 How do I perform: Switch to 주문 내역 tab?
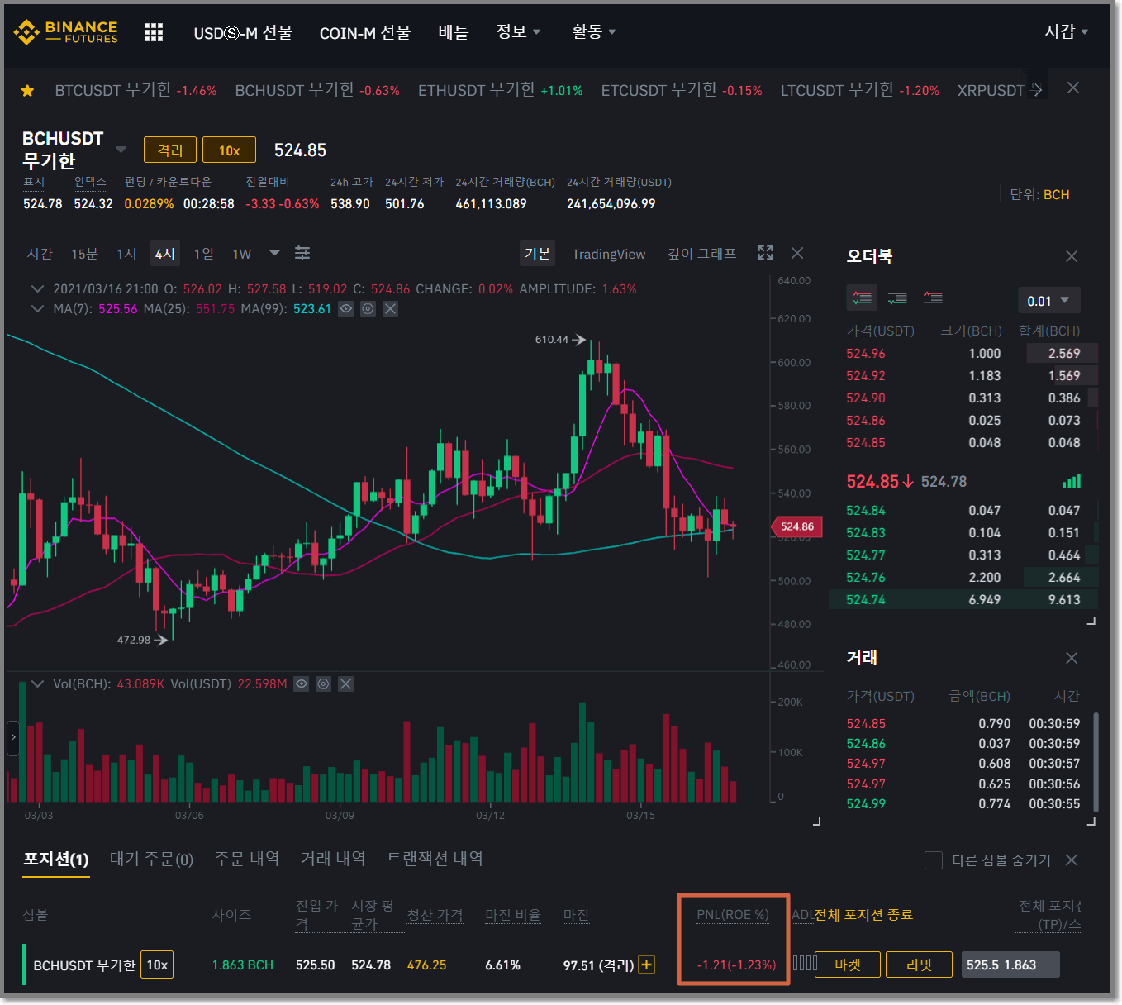click(246, 859)
